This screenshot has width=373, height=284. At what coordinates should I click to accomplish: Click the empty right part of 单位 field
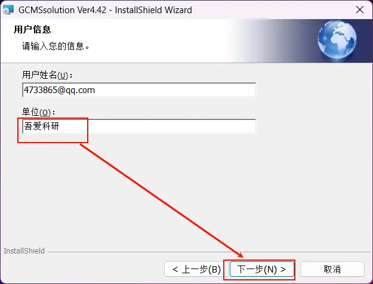click(171, 126)
